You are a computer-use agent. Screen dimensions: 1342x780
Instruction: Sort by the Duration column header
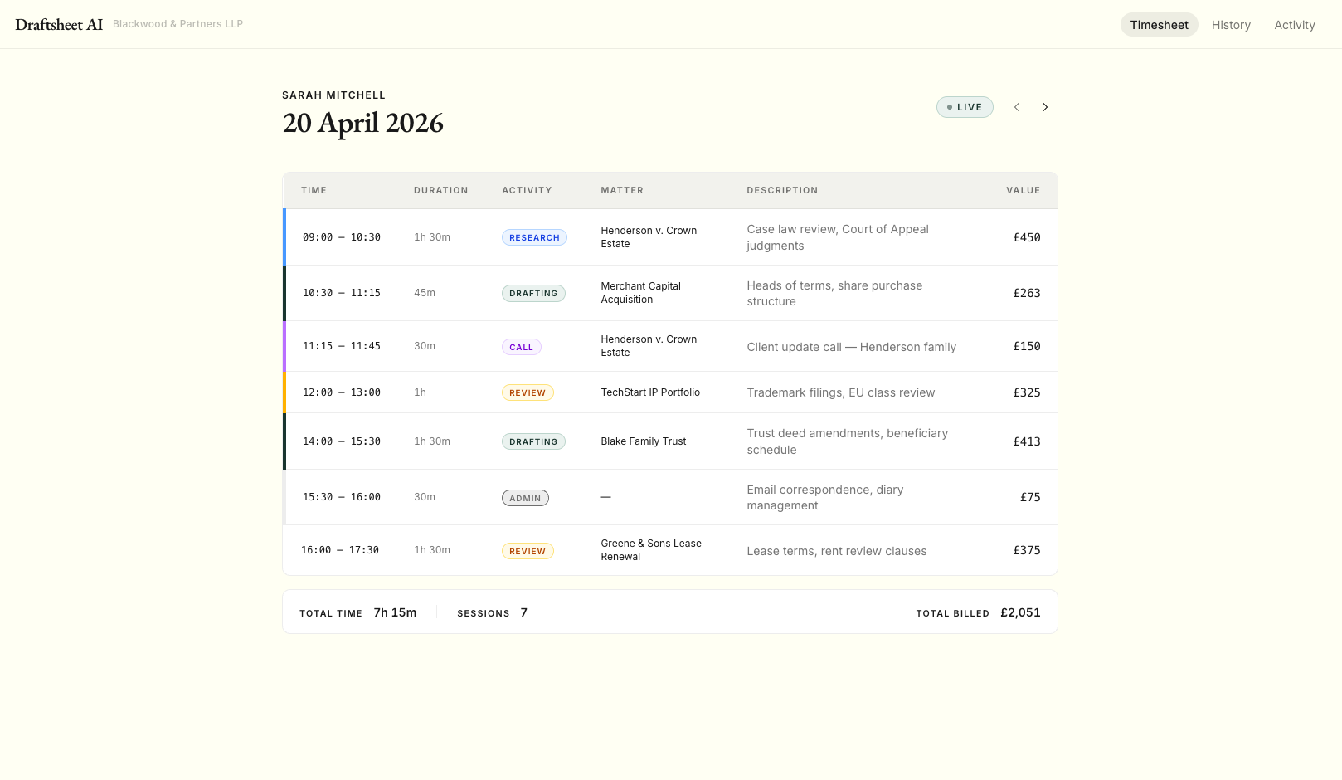coord(440,190)
